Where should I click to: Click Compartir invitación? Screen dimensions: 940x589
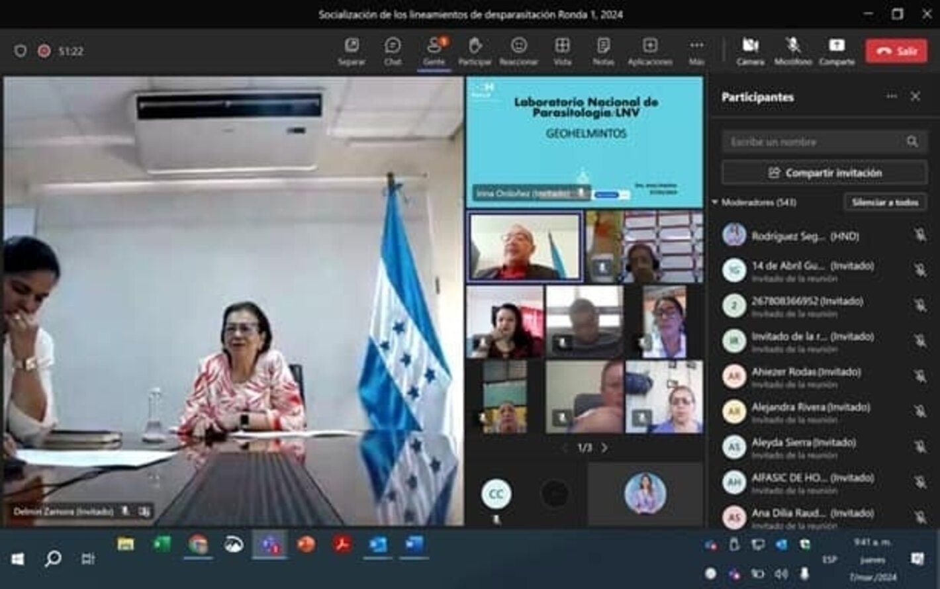823,173
